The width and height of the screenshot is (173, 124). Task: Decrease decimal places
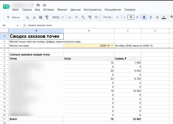[83, 17]
